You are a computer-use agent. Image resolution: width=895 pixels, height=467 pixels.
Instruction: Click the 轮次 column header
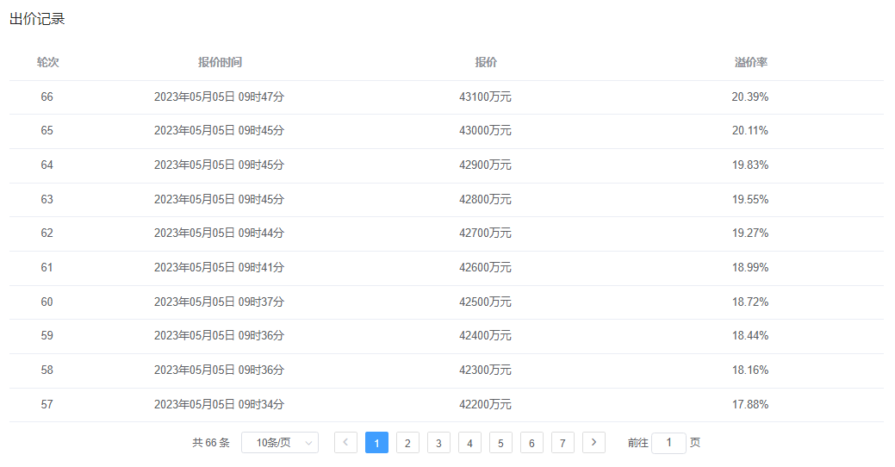pos(47,62)
